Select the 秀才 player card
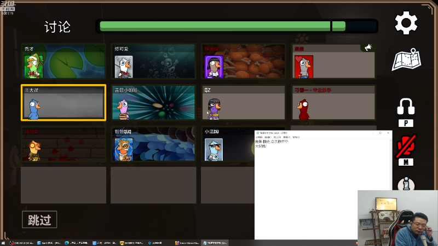The image size is (438, 246). 64,61
